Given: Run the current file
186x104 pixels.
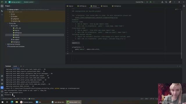Looking at the screenshot, I should [147, 2].
